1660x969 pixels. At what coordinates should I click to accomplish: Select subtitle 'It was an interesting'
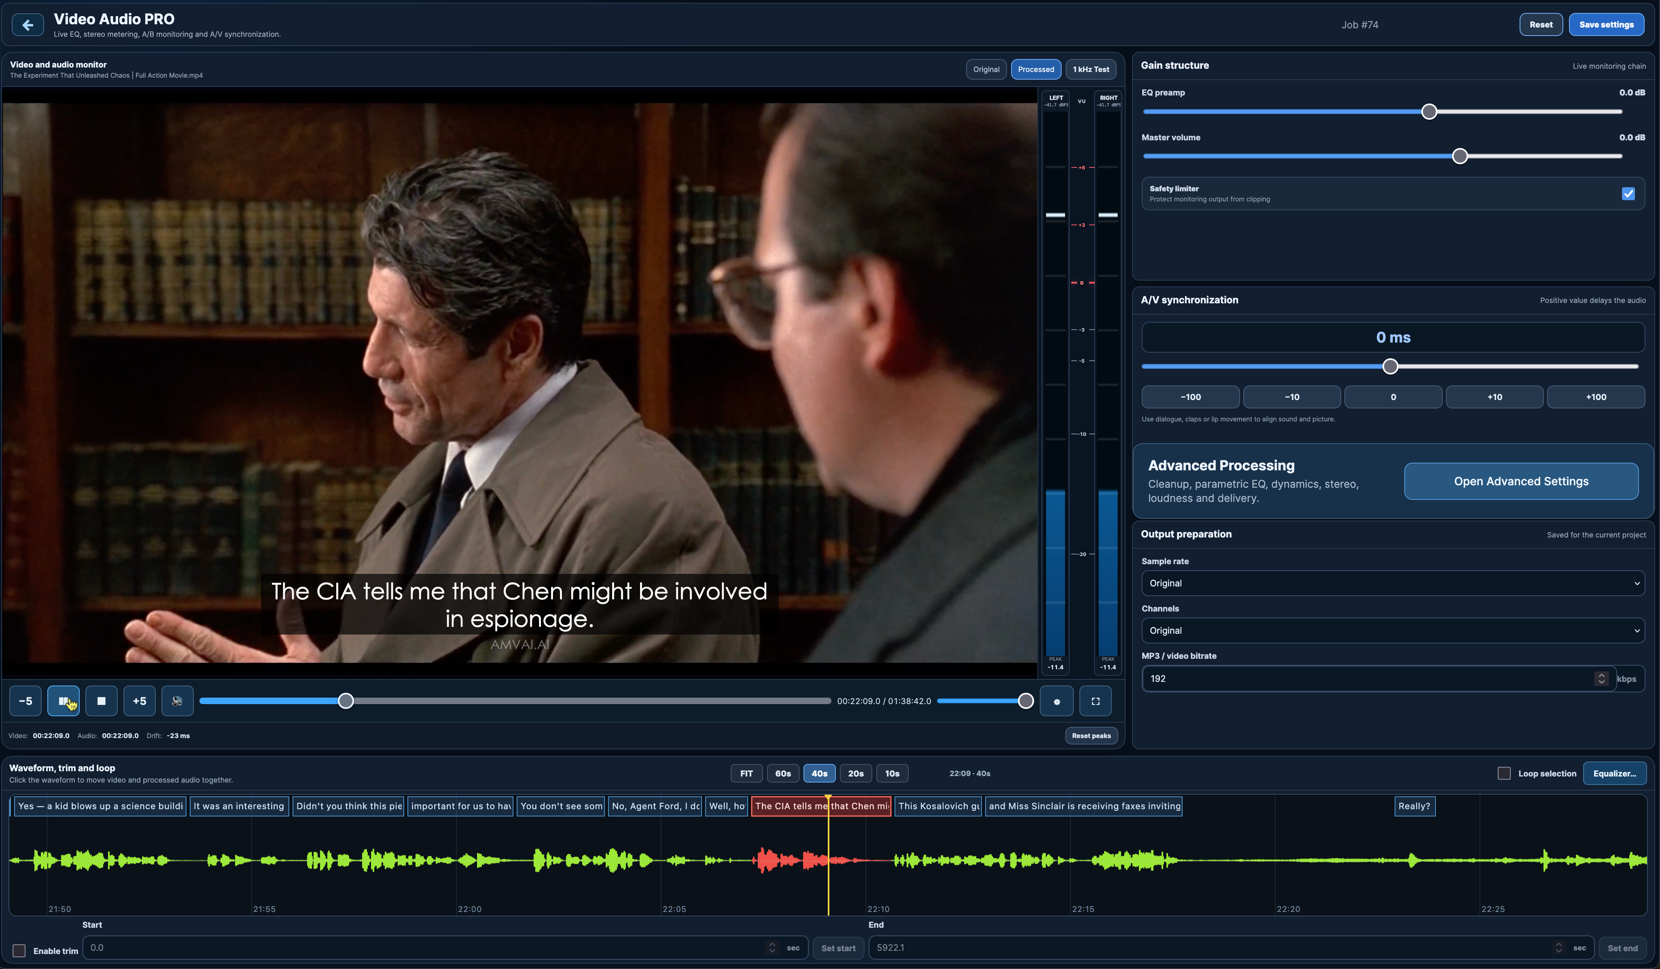point(238,806)
